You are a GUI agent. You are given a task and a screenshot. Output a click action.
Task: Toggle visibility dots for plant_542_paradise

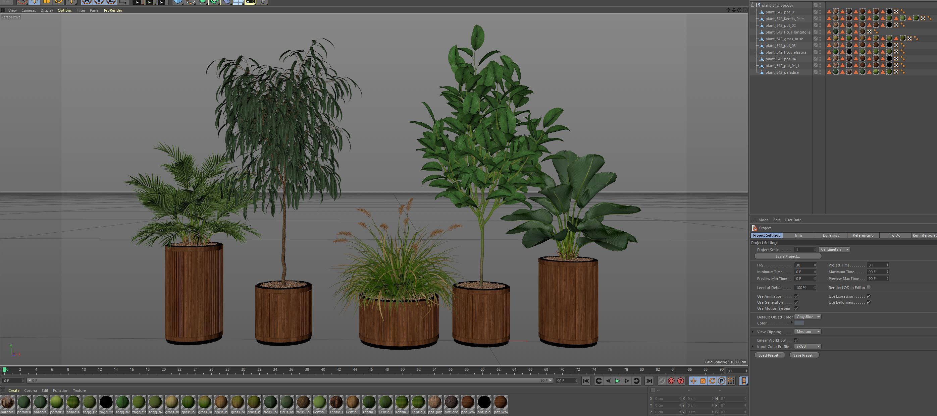[x=820, y=72]
